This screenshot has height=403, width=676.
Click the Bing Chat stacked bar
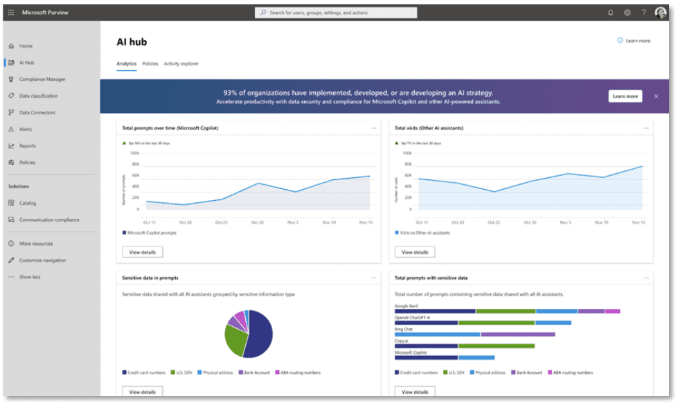[x=474, y=334]
